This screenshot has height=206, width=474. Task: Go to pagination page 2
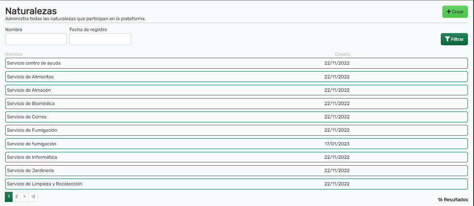tap(16, 197)
